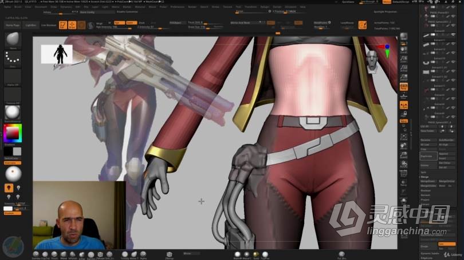This screenshot has height=260, width=464.
Task: Choose the ToyPlastic material sphere
Action: click(265, 255)
